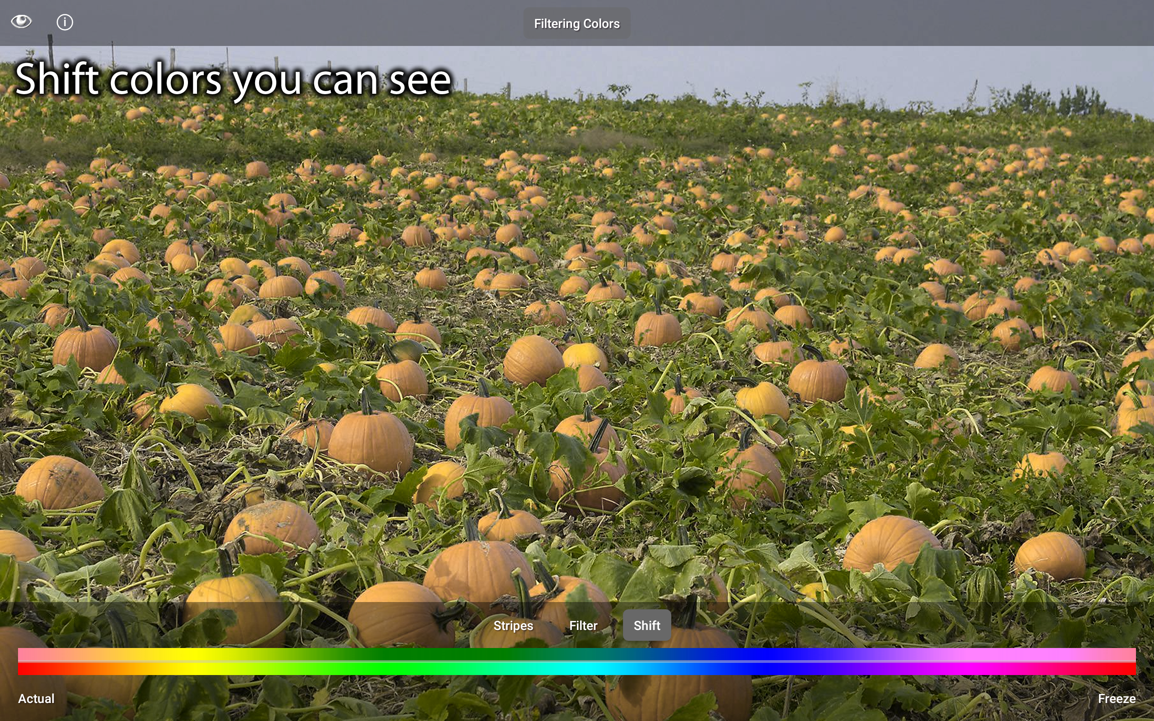Switch to the Stripes mode tab

513,625
